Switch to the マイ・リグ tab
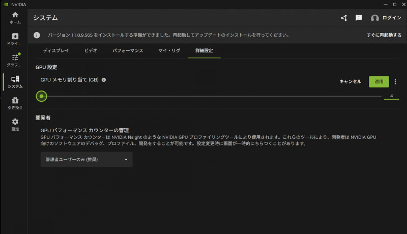 point(169,50)
